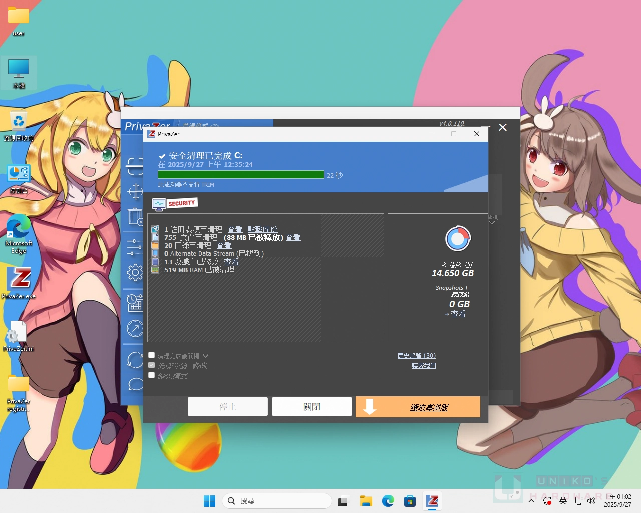The height and width of the screenshot is (513, 641).
Task: Click the network icon in the system tray
Action: [579, 501]
